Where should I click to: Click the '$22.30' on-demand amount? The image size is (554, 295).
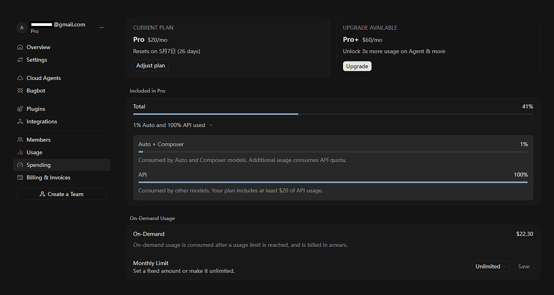[525, 234]
